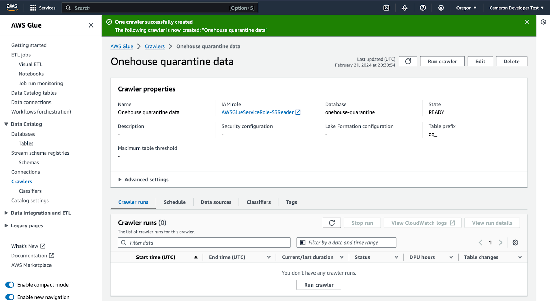Image resolution: width=550 pixels, height=301 pixels.
Task: Launch CloudShell from the top bar
Action: click(x=386, y=8)
